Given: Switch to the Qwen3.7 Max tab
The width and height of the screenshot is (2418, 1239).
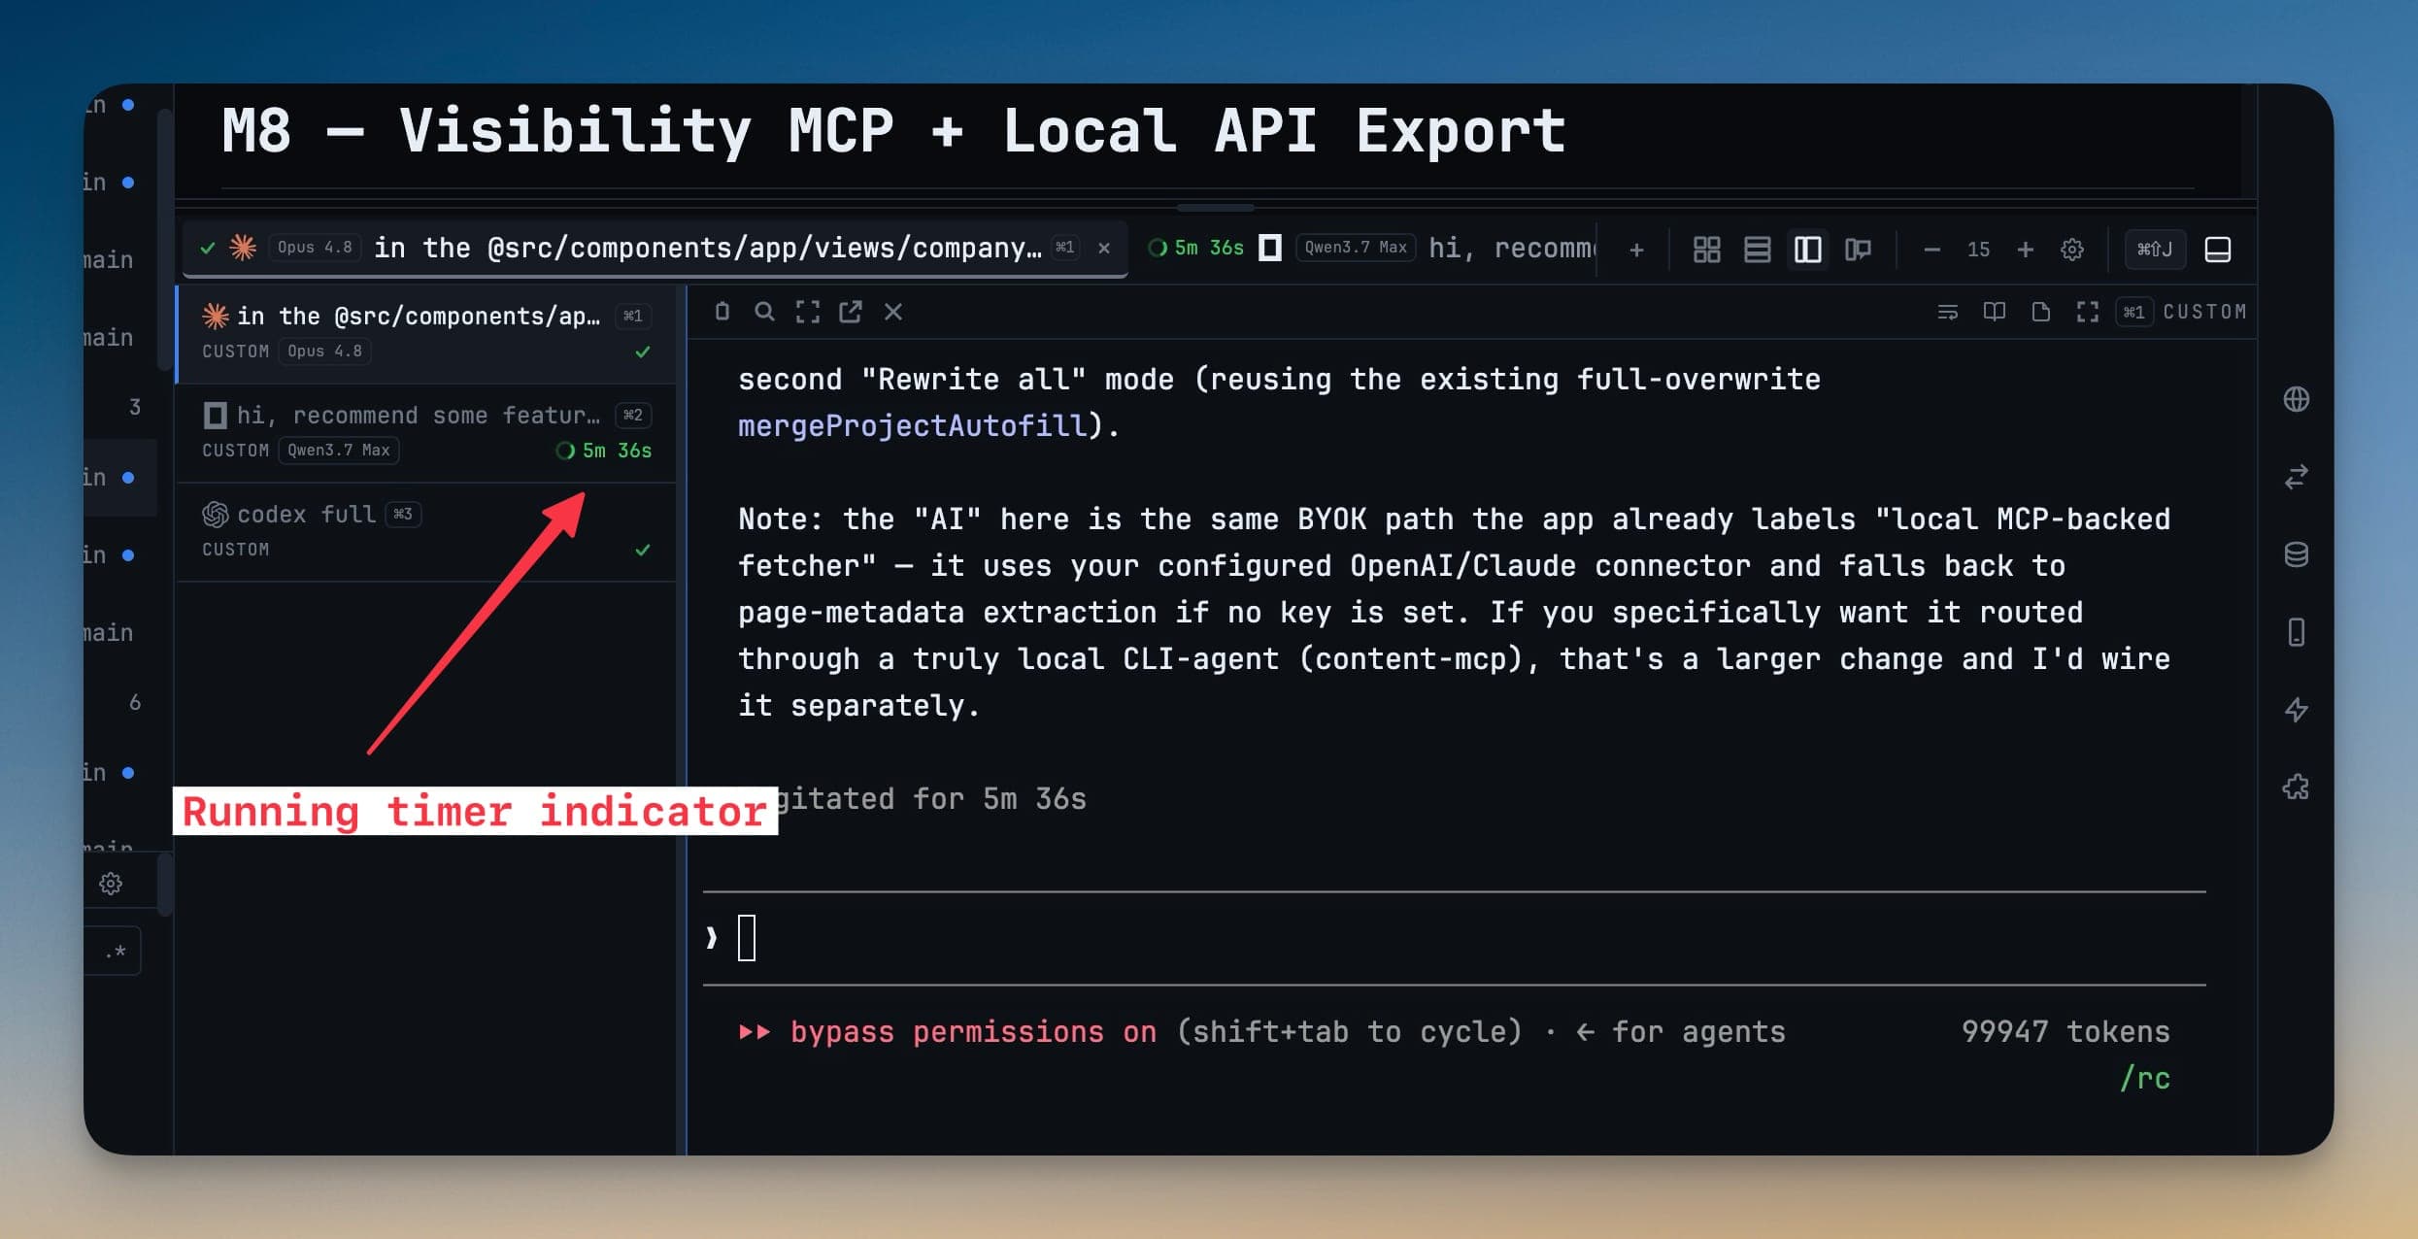Looking at the screenshot, I should [x=1369, y=249].
